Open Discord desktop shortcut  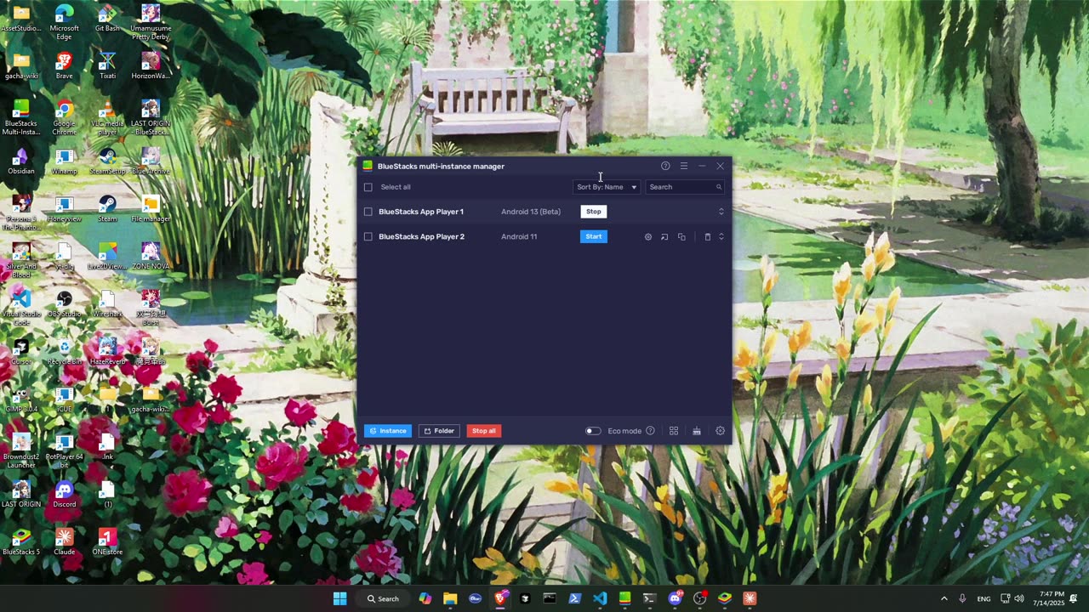tap(65, 494)
